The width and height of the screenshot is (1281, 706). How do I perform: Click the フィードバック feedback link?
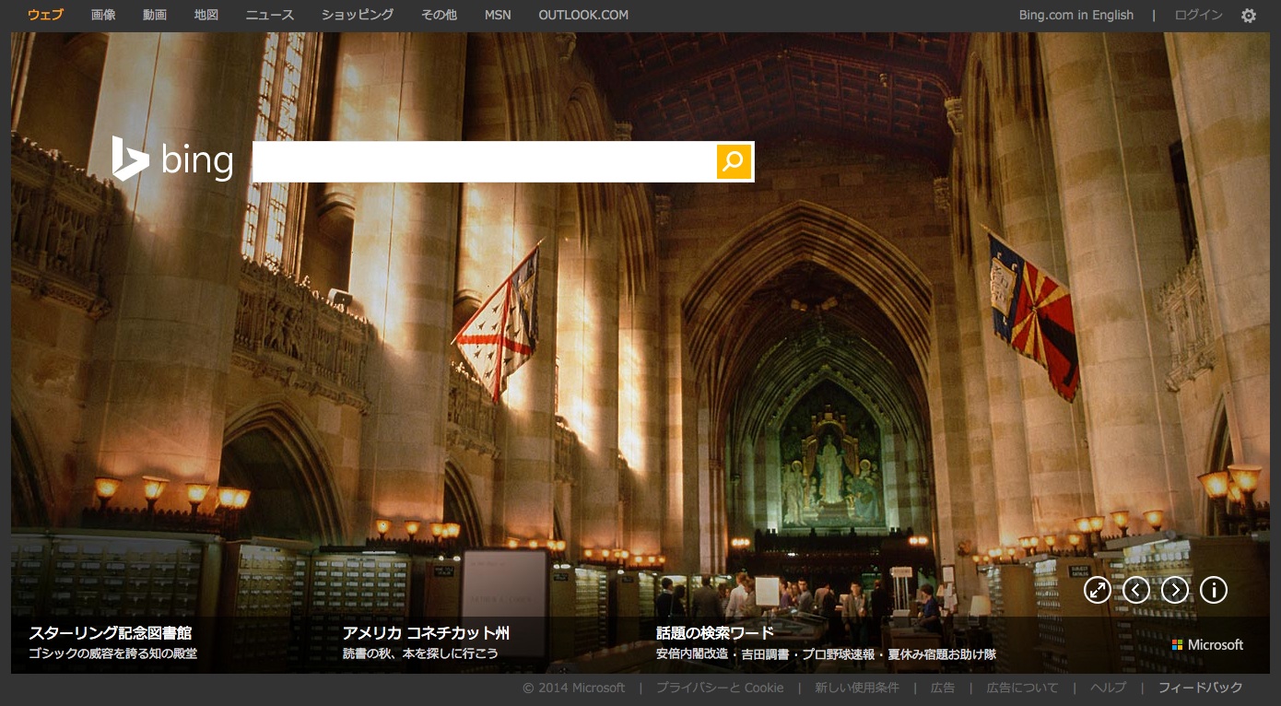click(1200, 688)
